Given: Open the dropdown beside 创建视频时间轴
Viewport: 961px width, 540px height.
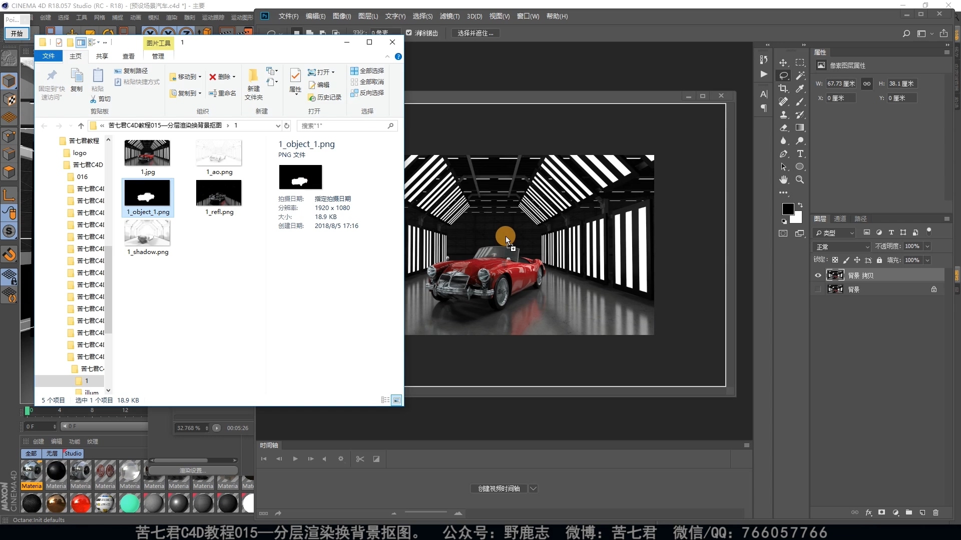Looking at the screenshot, I should click(533, 488).
